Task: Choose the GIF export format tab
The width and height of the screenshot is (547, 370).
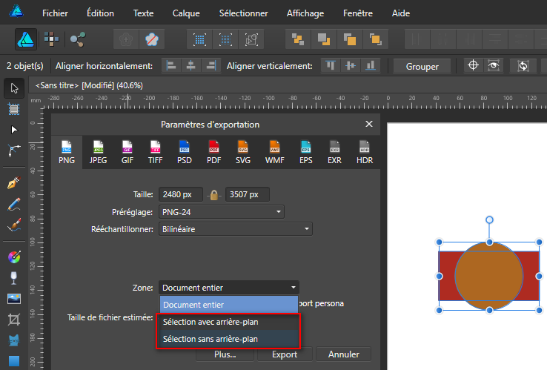Action: tap(127, 152)
